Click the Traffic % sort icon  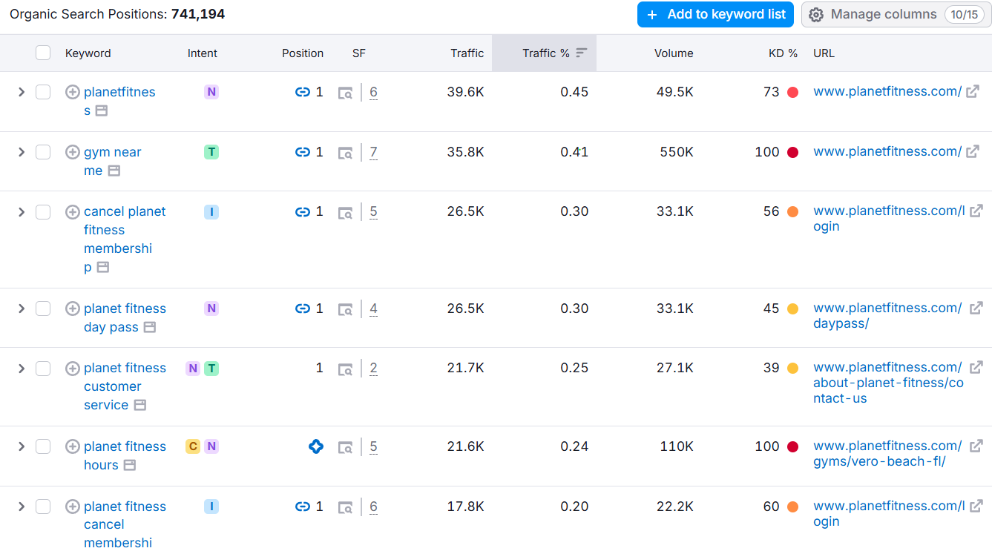click(x=582, y=53)
